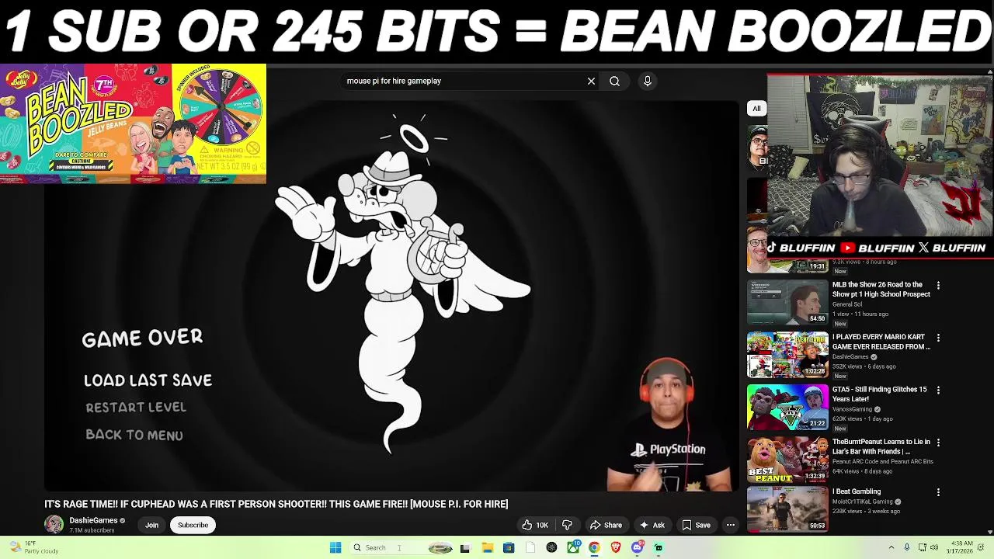Select the 'All' filter chip in sidebar
The height and width of the screenshot is (559, 994).
[x=756, y=109]
